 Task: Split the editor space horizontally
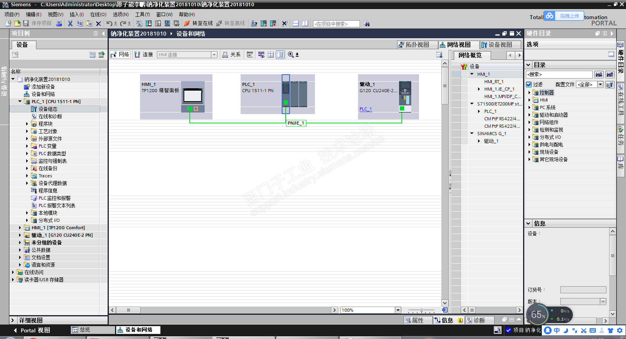(x=296, y=23)
